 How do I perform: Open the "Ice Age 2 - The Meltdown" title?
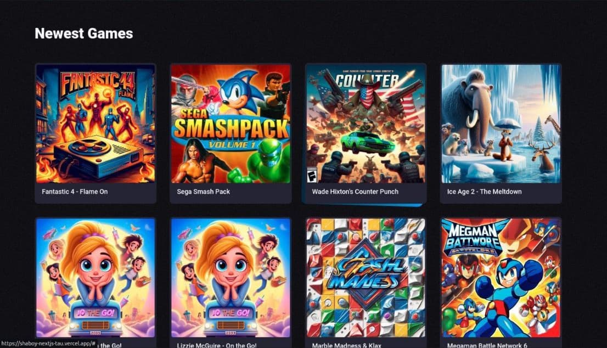click(484, 192)
